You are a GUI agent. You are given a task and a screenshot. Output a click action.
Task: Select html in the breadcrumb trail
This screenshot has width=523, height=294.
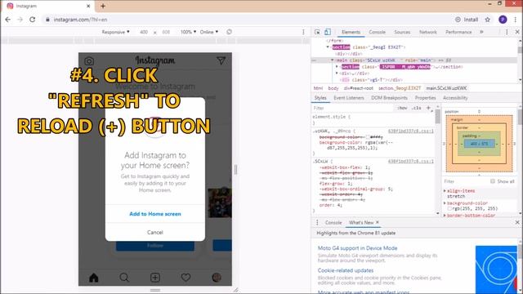318,88
